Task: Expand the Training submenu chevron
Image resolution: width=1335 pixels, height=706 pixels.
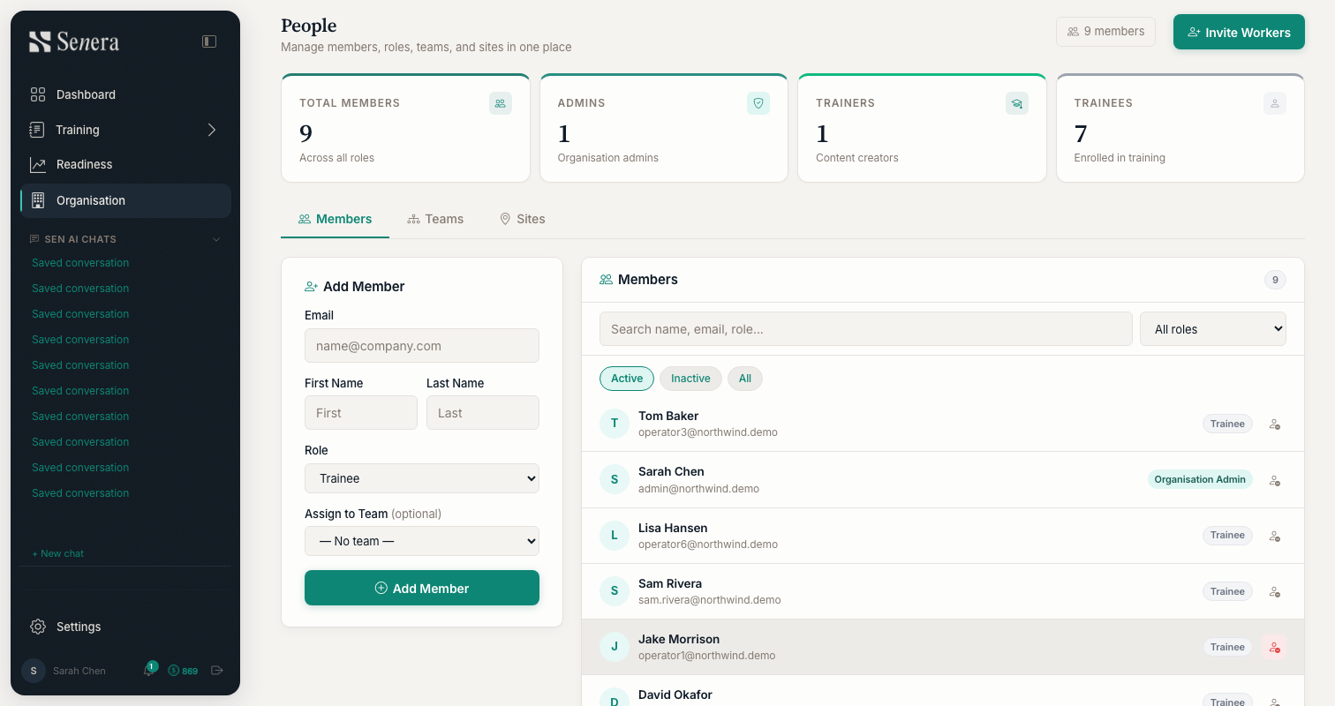Action: pos(211,130)
